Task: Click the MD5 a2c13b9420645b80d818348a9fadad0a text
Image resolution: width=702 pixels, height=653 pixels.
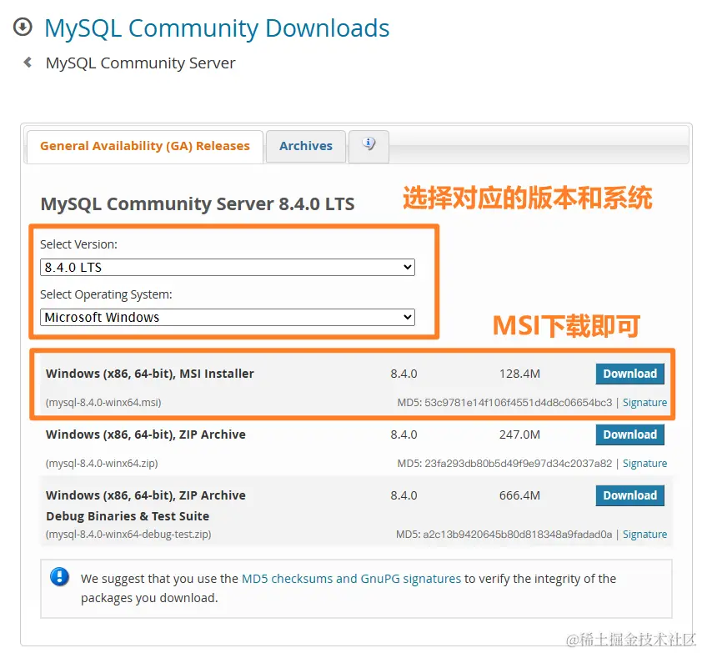Action: (x=504, y=535)
